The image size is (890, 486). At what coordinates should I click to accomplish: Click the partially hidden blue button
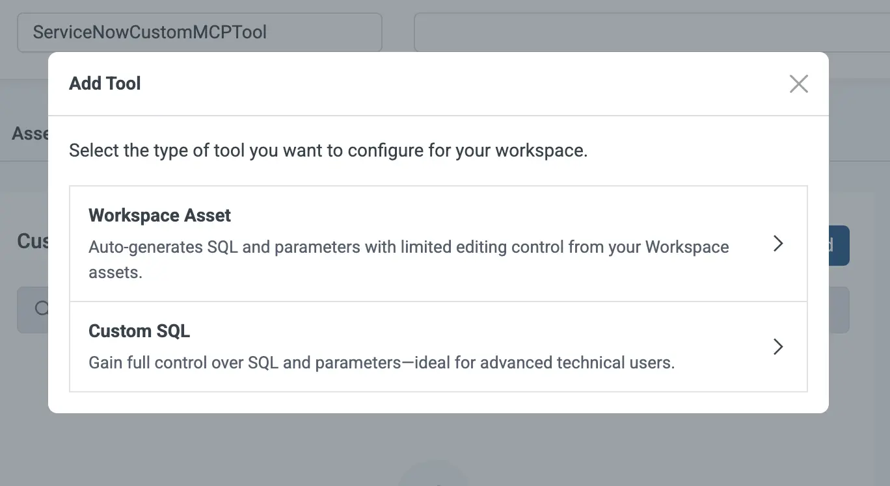pos(839,246)
